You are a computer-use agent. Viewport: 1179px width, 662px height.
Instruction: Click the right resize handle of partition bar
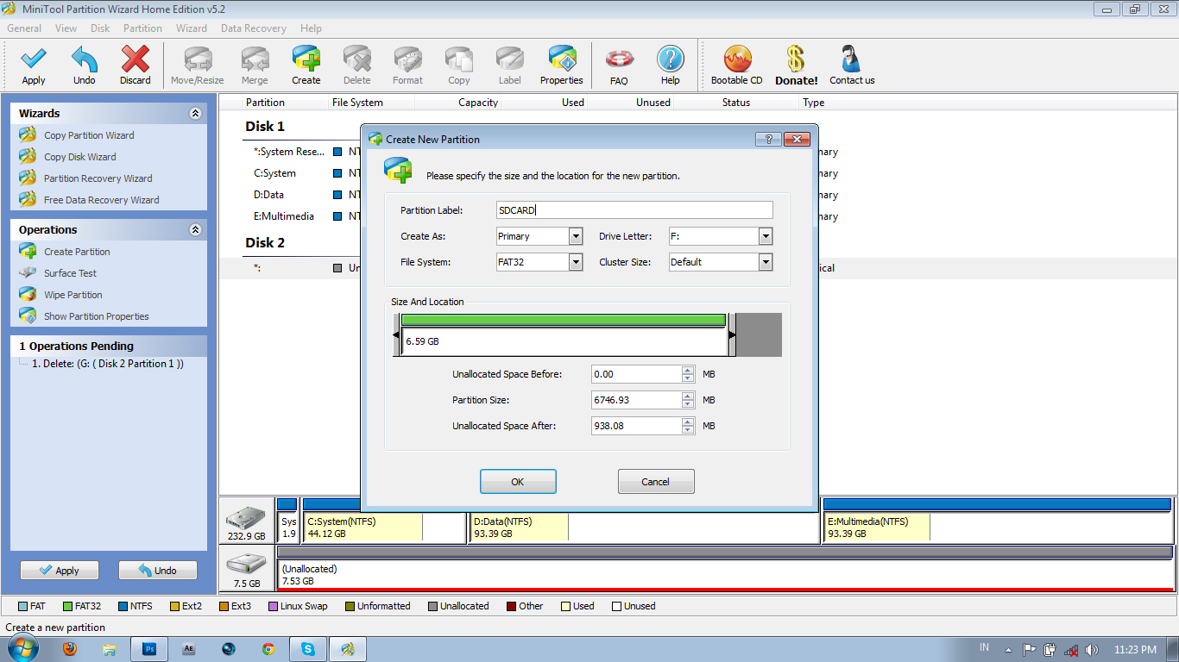click(732, 334)
